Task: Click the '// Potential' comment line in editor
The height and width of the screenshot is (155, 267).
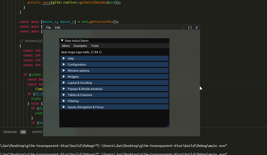Action: (31, 41)
